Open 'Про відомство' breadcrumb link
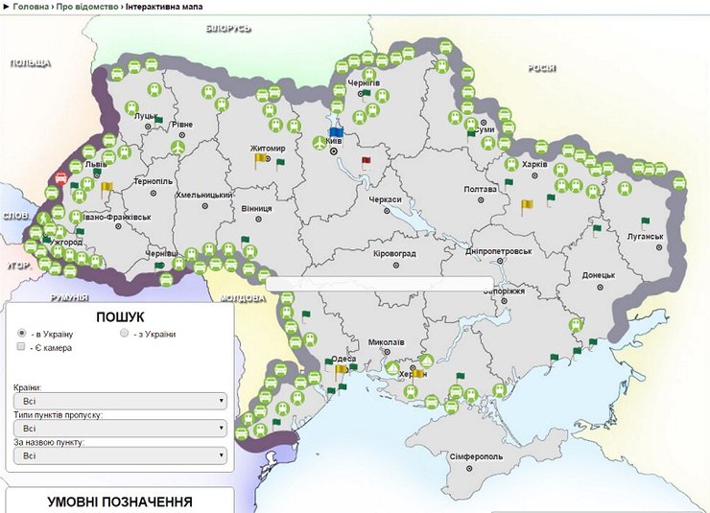Viewport: 710px width, 513px height. click(x=88, y=7)
